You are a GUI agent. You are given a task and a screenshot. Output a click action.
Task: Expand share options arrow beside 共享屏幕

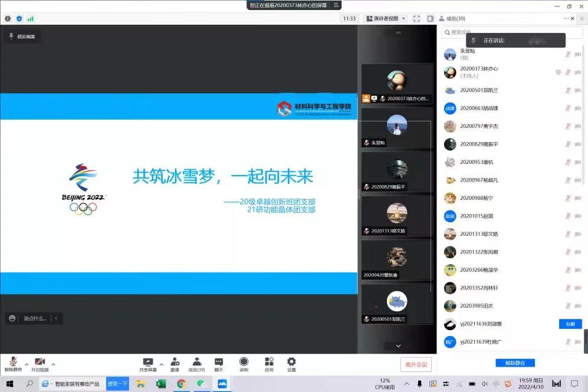tap(162, 364)
